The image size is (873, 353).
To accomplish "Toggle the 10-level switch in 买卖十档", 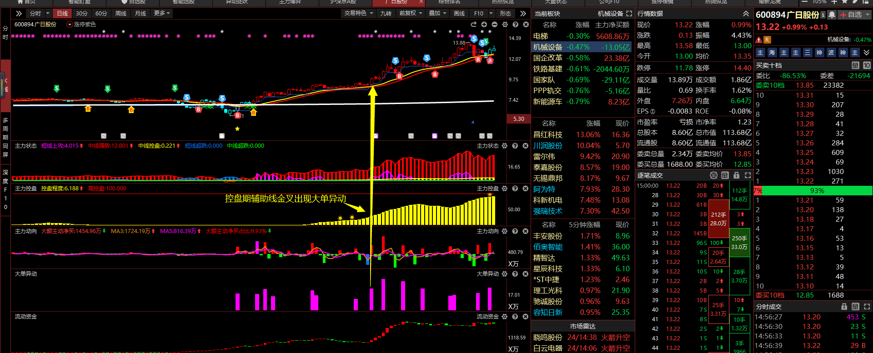I will click(867, 65).
